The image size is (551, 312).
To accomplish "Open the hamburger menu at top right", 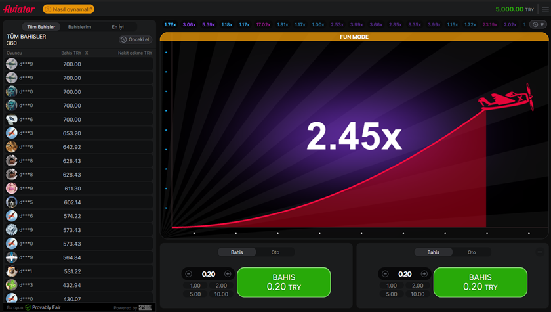I will coord(545,9).
